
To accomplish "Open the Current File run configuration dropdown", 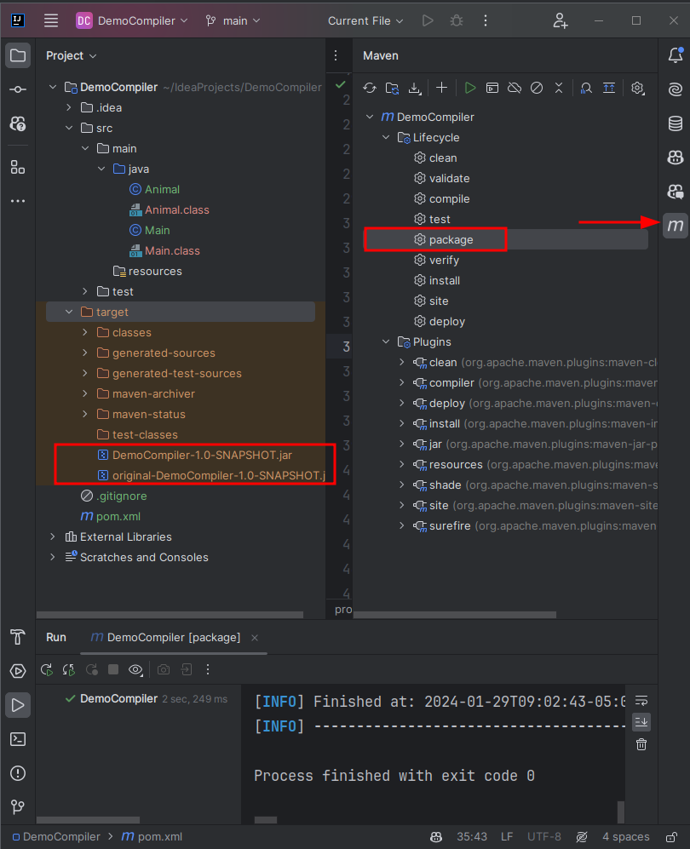I will [366, 20].
